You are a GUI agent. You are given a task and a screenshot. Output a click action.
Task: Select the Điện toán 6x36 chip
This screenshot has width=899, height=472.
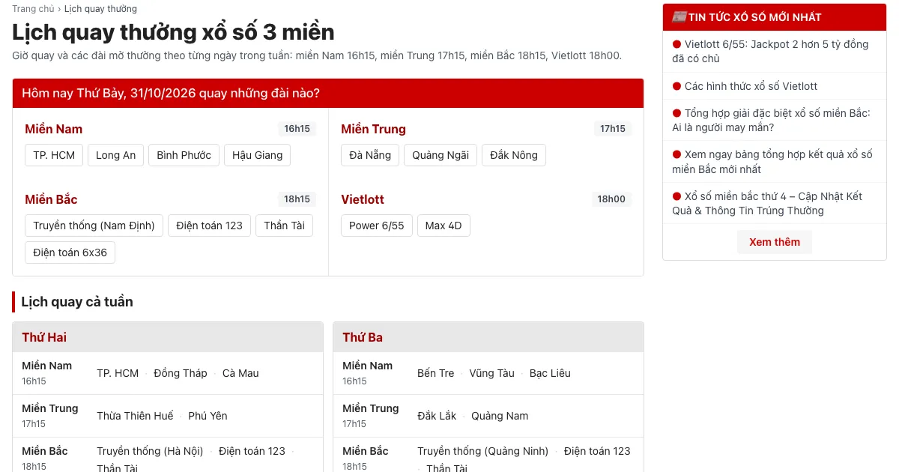click(70, 252)
